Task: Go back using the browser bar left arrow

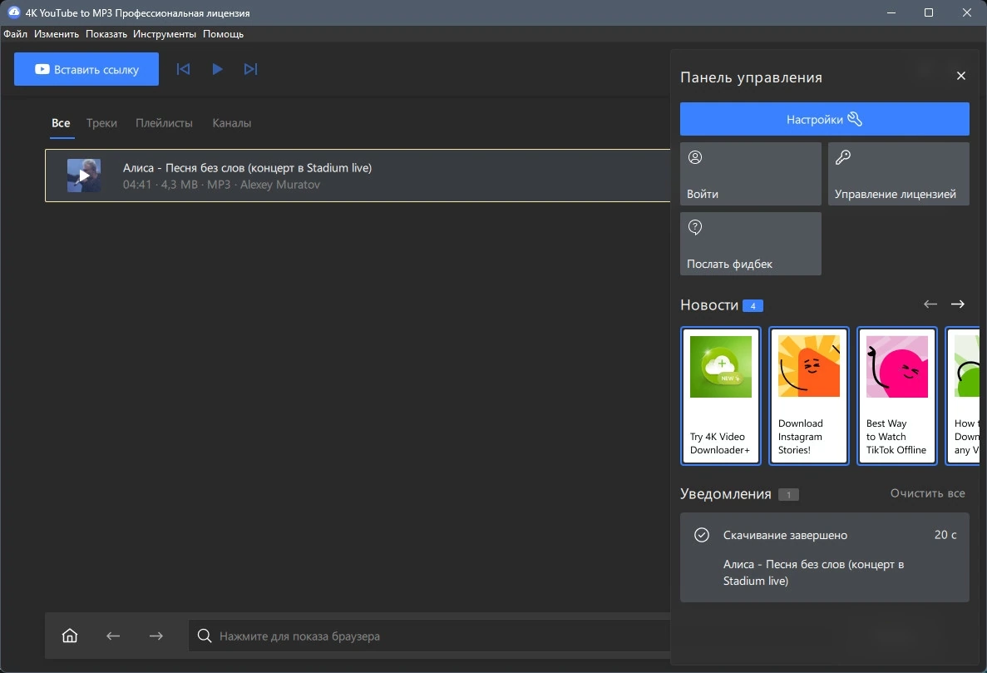Action: click(113, 636)
